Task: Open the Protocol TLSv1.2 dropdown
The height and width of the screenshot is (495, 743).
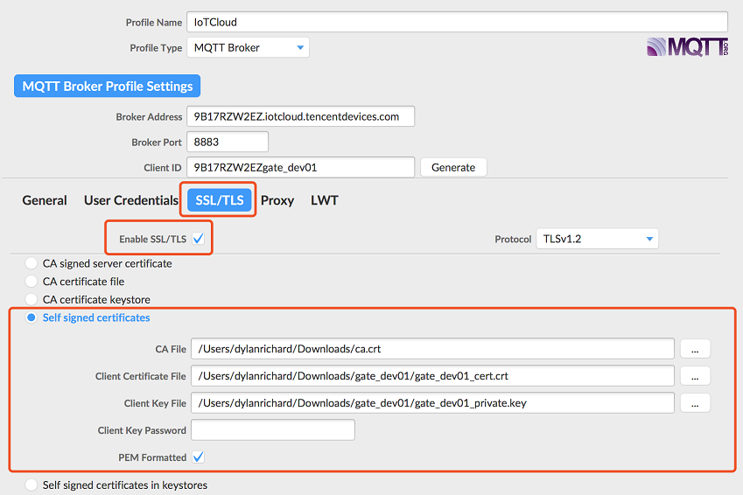Action: coord(597,239)
